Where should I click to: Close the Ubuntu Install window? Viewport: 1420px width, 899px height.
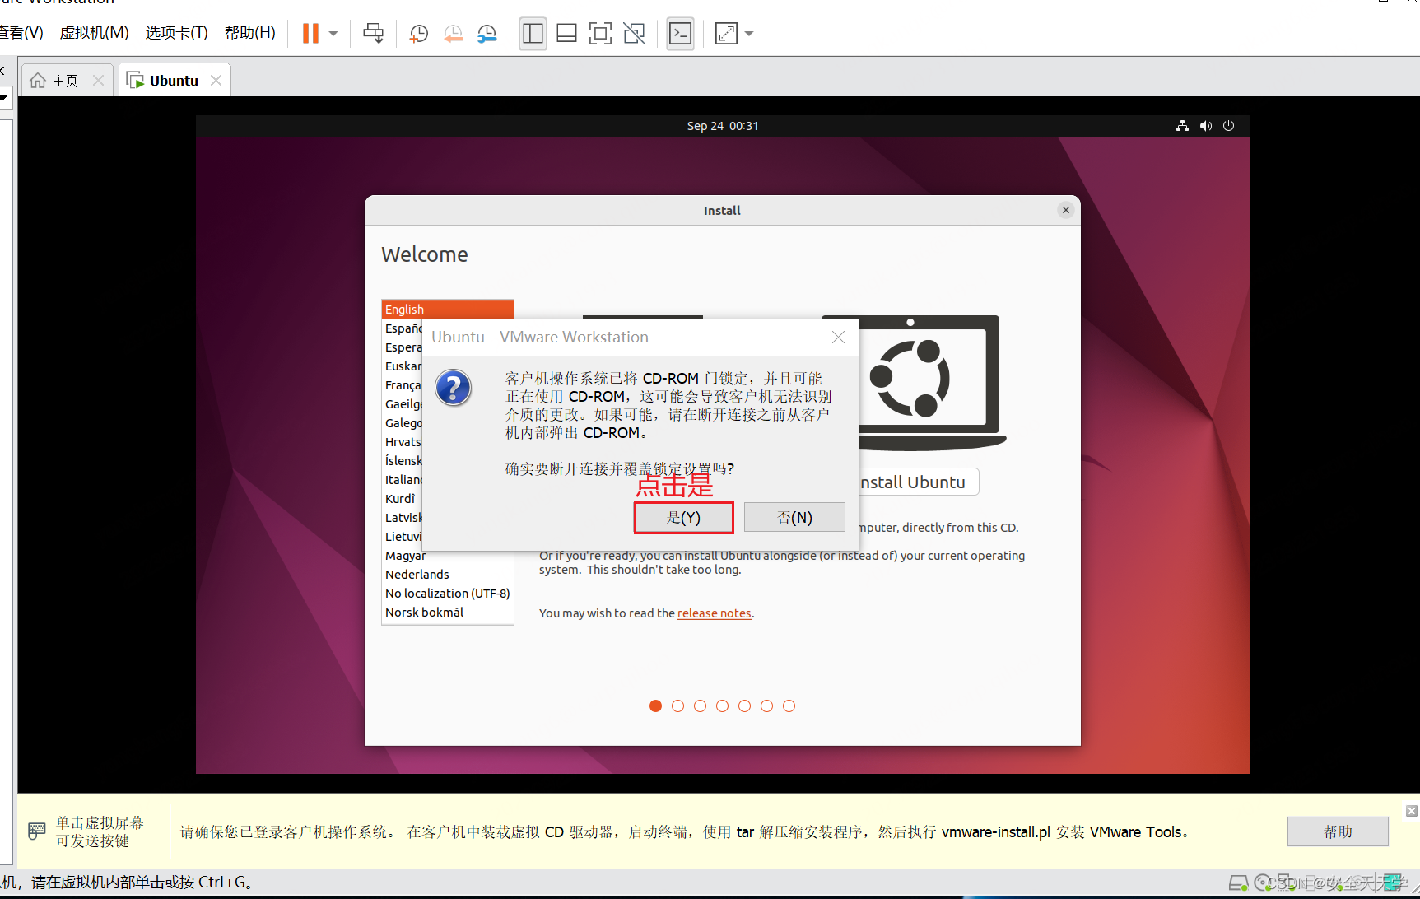[x=1066, y=210]
